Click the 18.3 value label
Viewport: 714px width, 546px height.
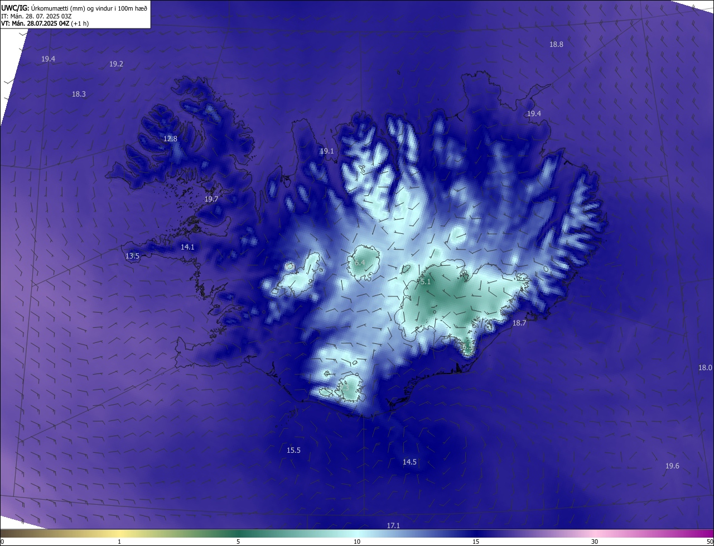click(79, 94)
